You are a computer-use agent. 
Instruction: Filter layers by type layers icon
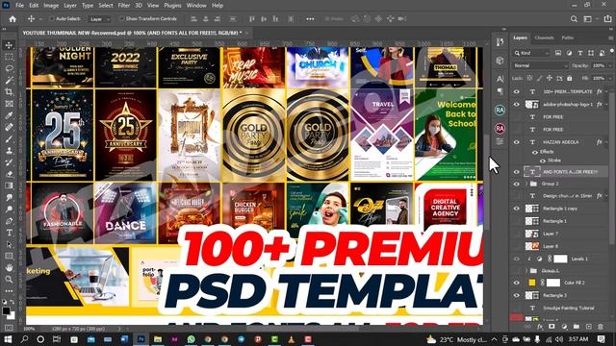pyautogui.click(x=580, y=53)
